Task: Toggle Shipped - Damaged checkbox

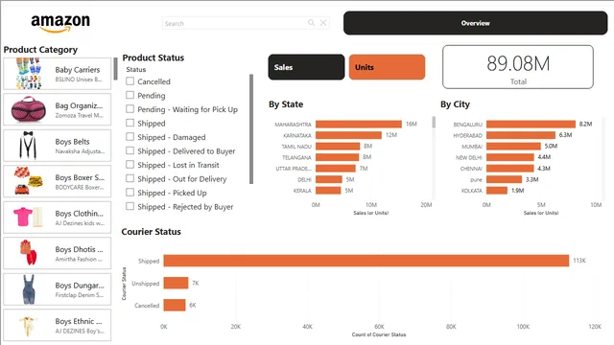Action: [130, 136]
